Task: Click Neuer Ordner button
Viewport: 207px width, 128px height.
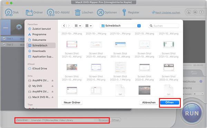Action: (72, 103)
